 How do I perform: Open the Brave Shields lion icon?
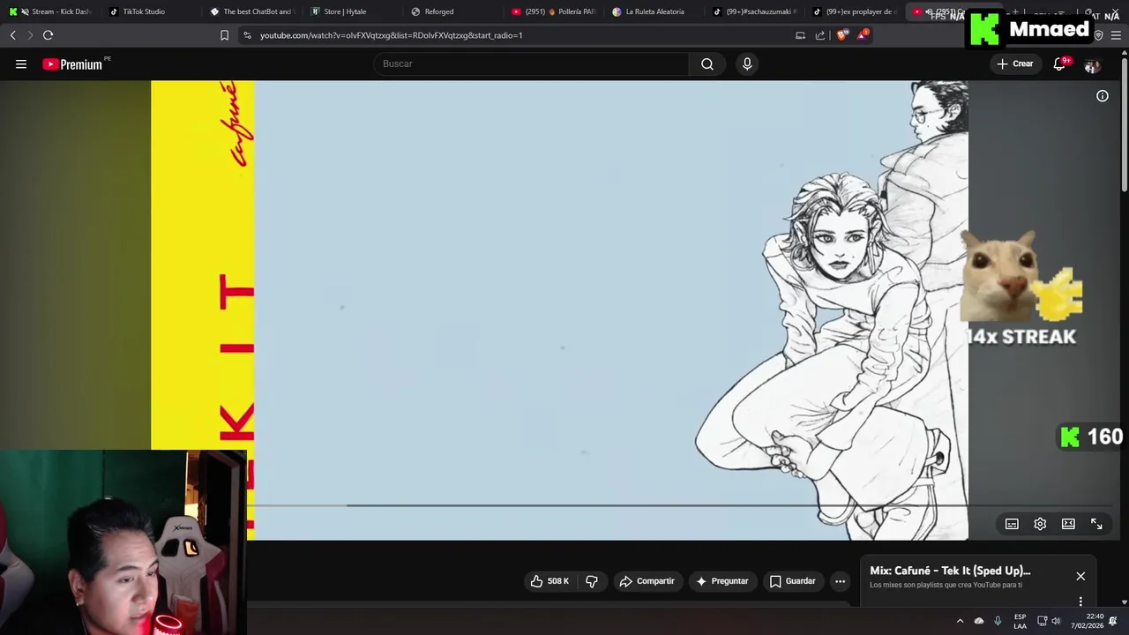point(841,35)
